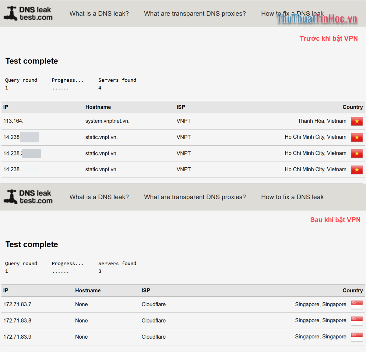Image resolution: width=366 pixels, height=352 pixels.
Task: Click VNPT in the 14.238.2 row
Action: [x=184, y=153]
